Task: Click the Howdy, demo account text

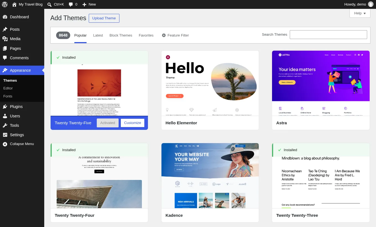Action: point(355,4)
